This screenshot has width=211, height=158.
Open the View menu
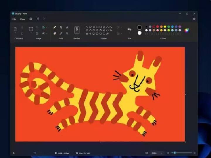pyautogui.click(x=22, y=19)
